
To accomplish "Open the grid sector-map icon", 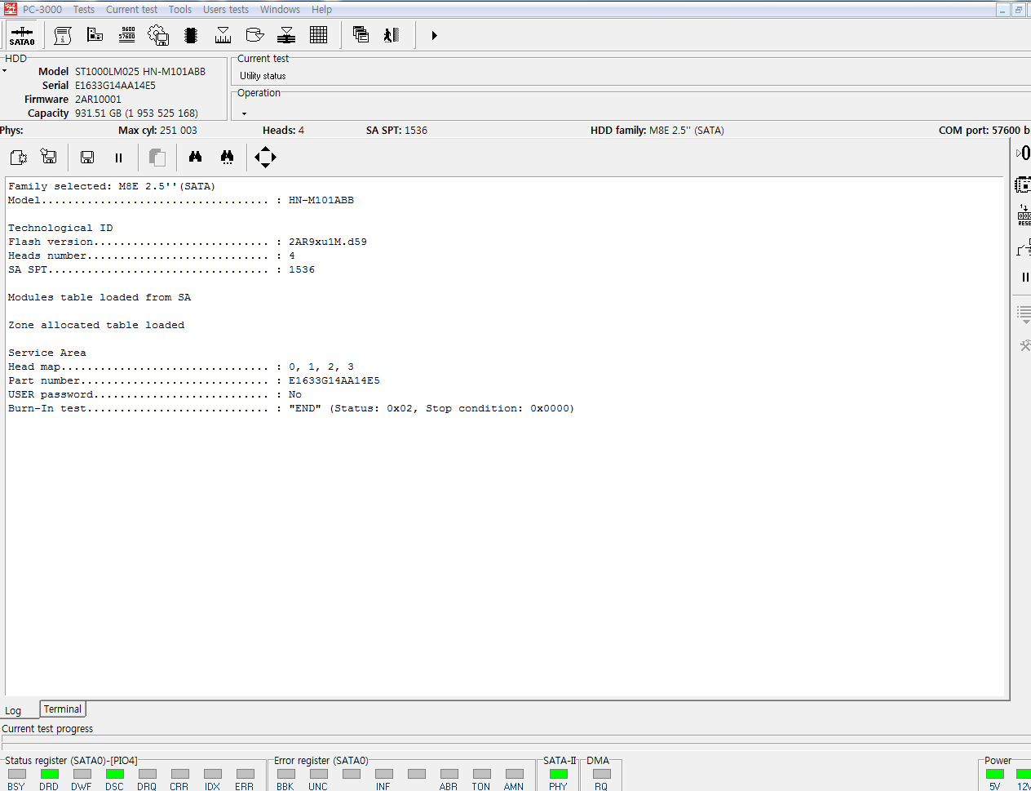I will point(319,35).
